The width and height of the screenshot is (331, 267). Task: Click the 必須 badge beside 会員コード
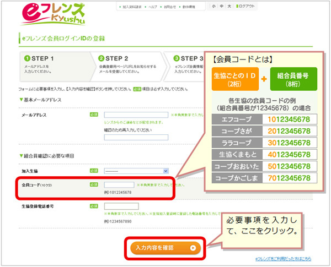[x=94, y=184]
